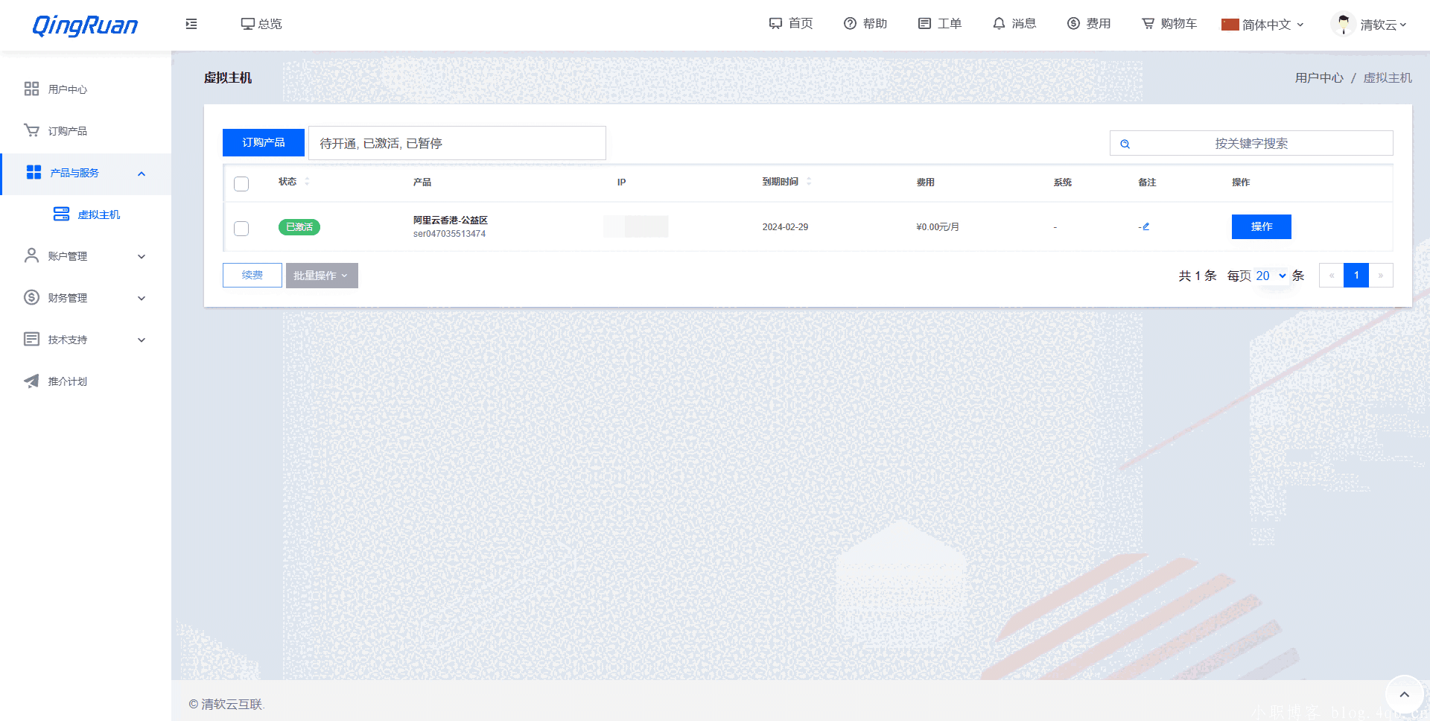Click the 操作 button in the row
This screenshot has height=721, width=1430.
(x=1262, y=226)
